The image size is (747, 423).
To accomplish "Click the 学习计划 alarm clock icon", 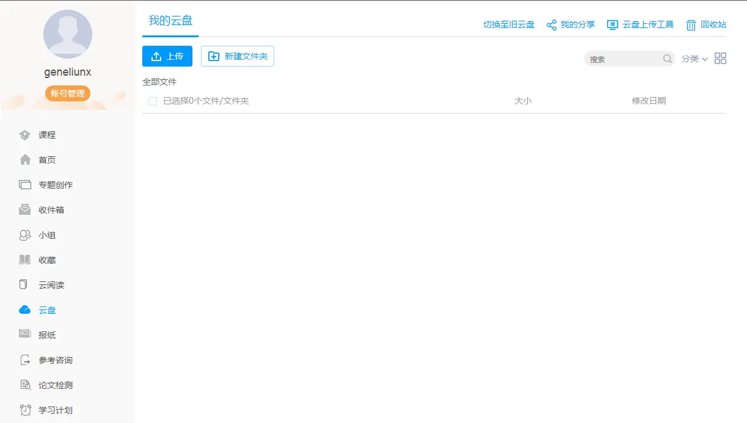I will coord(25,410).
